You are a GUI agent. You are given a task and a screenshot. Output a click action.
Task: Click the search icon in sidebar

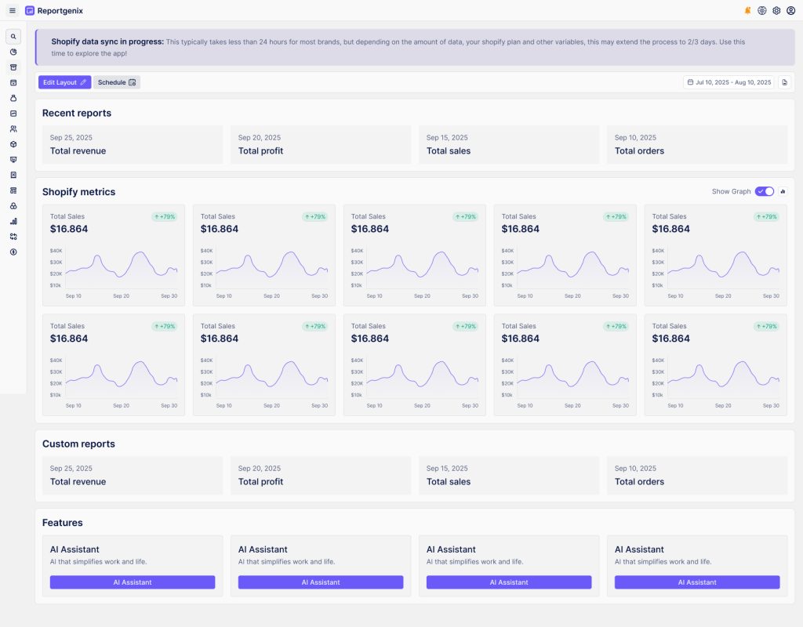pos(13,37)
